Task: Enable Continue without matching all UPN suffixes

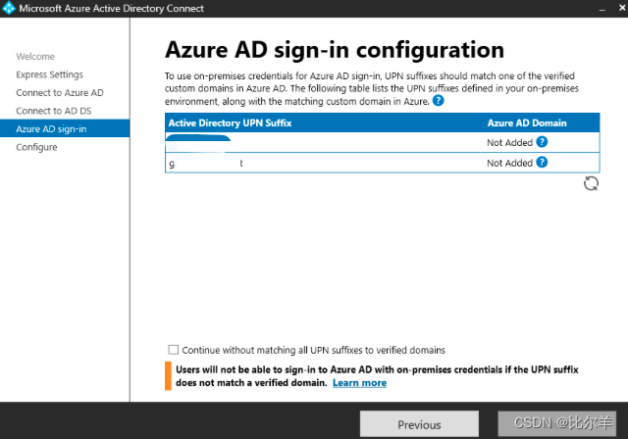Action: 173,350
